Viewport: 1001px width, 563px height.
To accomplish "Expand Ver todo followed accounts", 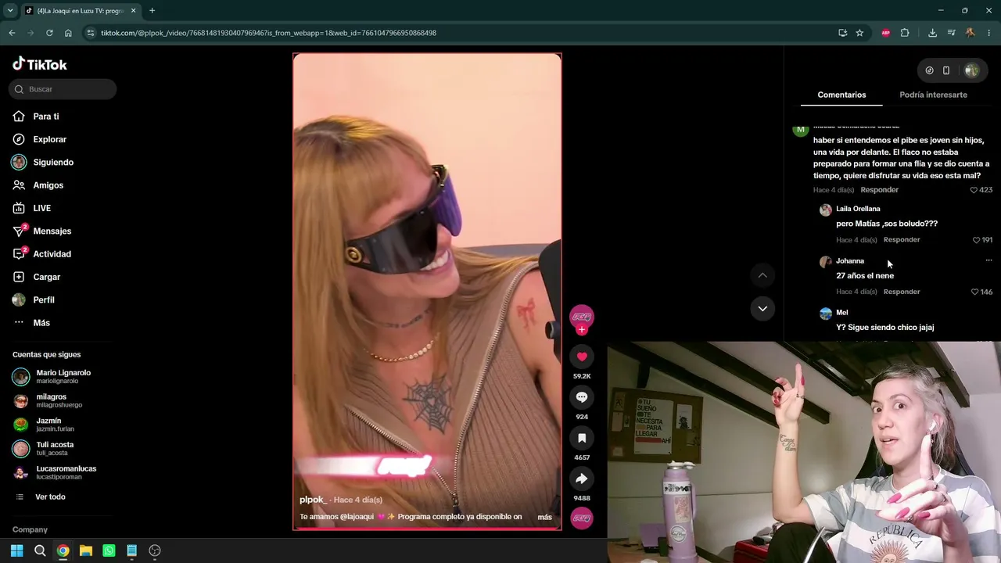I will [50, 497].
